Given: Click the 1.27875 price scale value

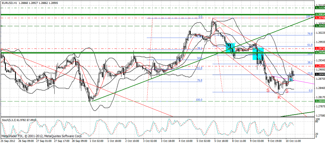Looking at the screenshot, I should [320, 106].
